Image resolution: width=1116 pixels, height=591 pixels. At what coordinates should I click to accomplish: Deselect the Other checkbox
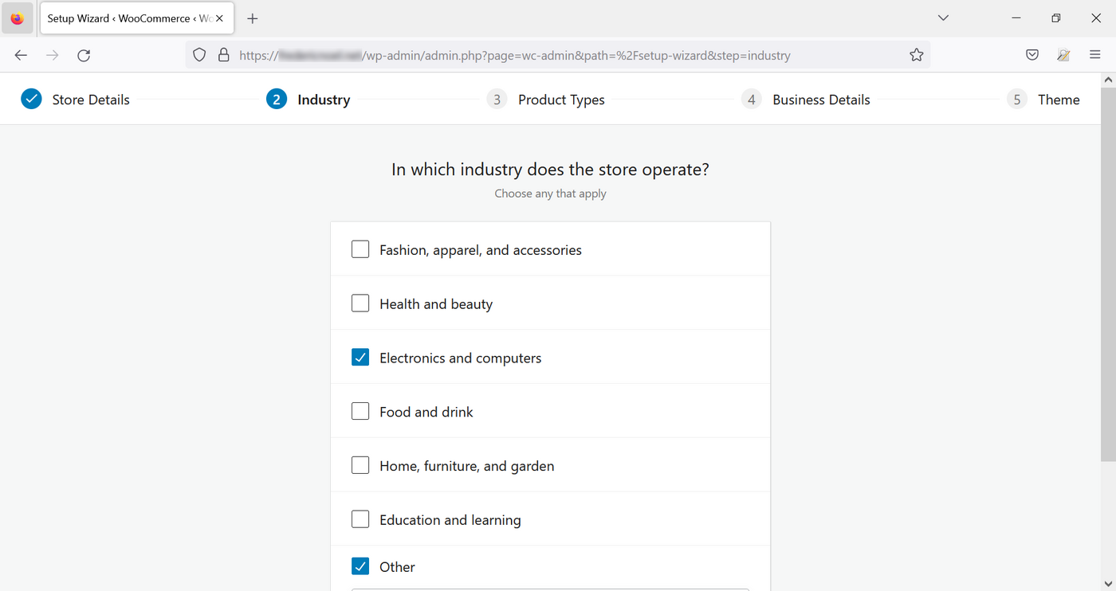(360, 566)
